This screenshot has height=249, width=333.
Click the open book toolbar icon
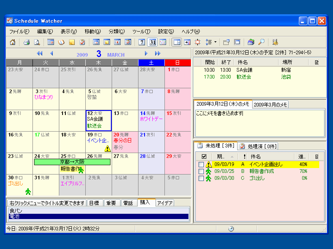tap(61, 42)
